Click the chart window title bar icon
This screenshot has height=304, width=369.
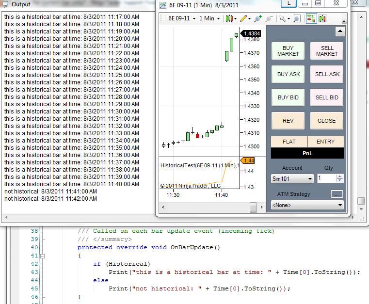point(163,5)
